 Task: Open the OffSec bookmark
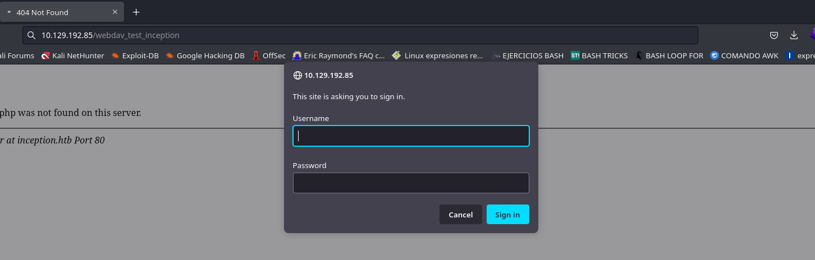pyautogui.click(x=269, y=55)
